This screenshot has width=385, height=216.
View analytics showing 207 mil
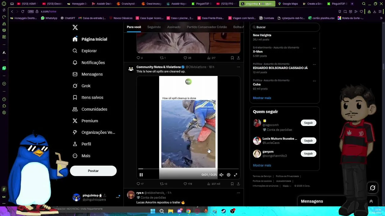click(214, 184)
